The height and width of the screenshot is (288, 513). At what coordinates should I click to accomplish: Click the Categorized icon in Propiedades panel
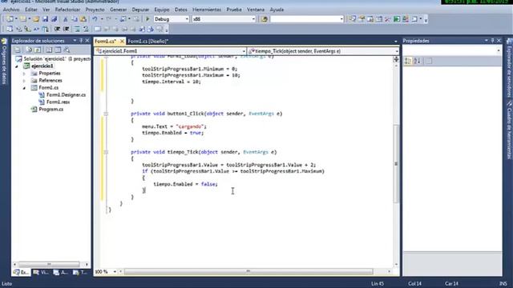(408, 61)
